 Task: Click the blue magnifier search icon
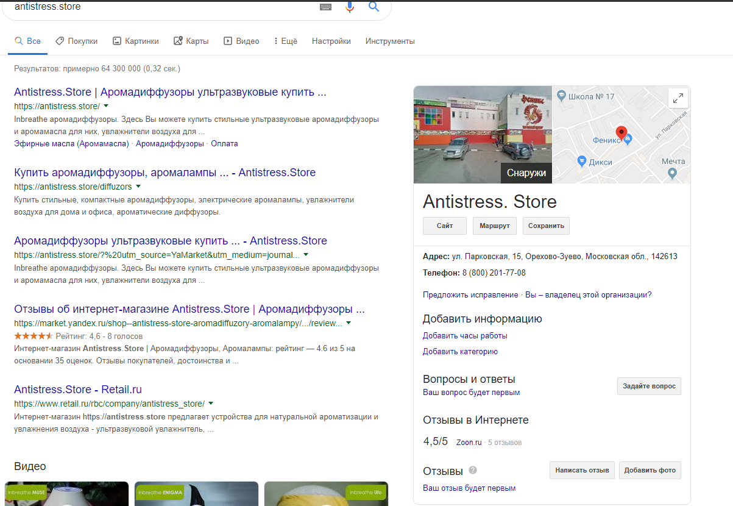[x=374, y=7]
